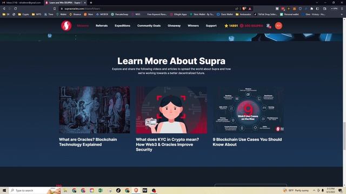Open the TradingView taskbar icon

point(145,190)
